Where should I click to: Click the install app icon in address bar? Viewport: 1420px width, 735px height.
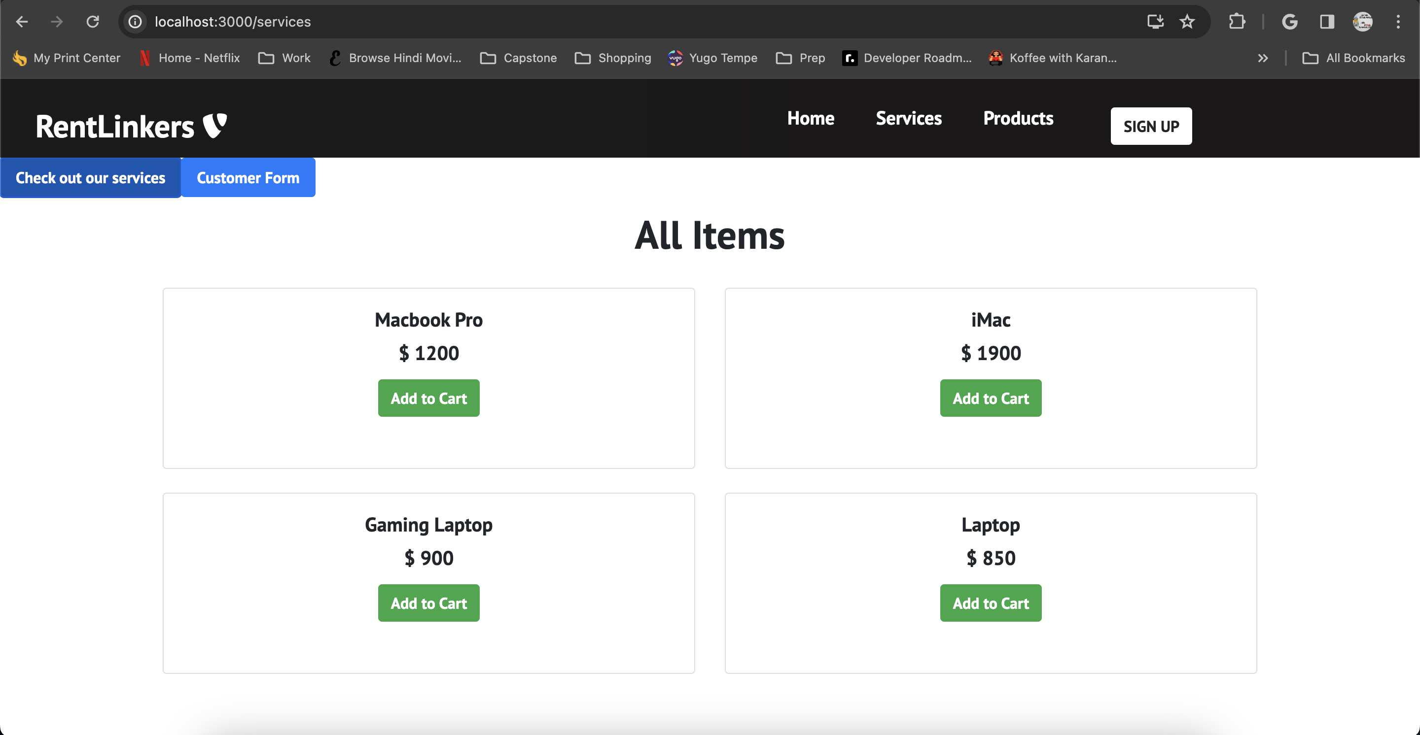tap(1155, 22)
